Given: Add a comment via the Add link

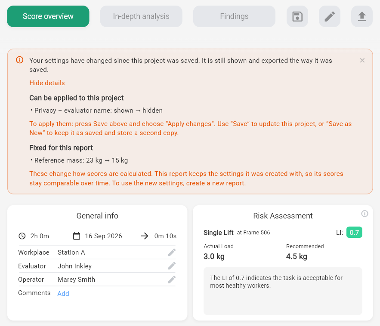Looking at the screenshot, I should pyautogui.click(x=63, y=294).
